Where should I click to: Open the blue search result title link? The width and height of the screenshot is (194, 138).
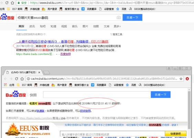point(63,42)
